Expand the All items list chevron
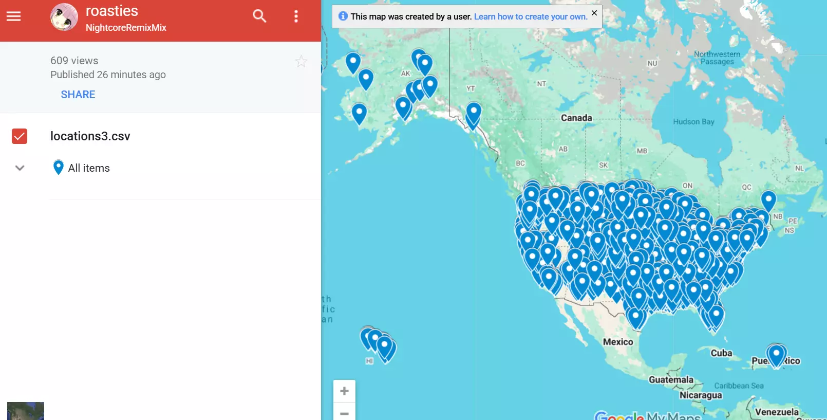 click(20, 168)
